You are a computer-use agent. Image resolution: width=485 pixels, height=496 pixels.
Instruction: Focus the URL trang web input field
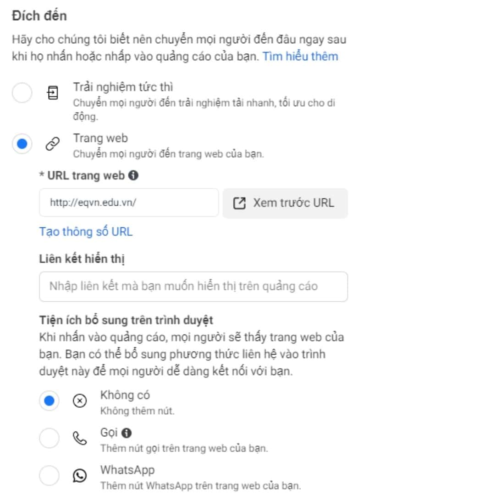point(129,203)
